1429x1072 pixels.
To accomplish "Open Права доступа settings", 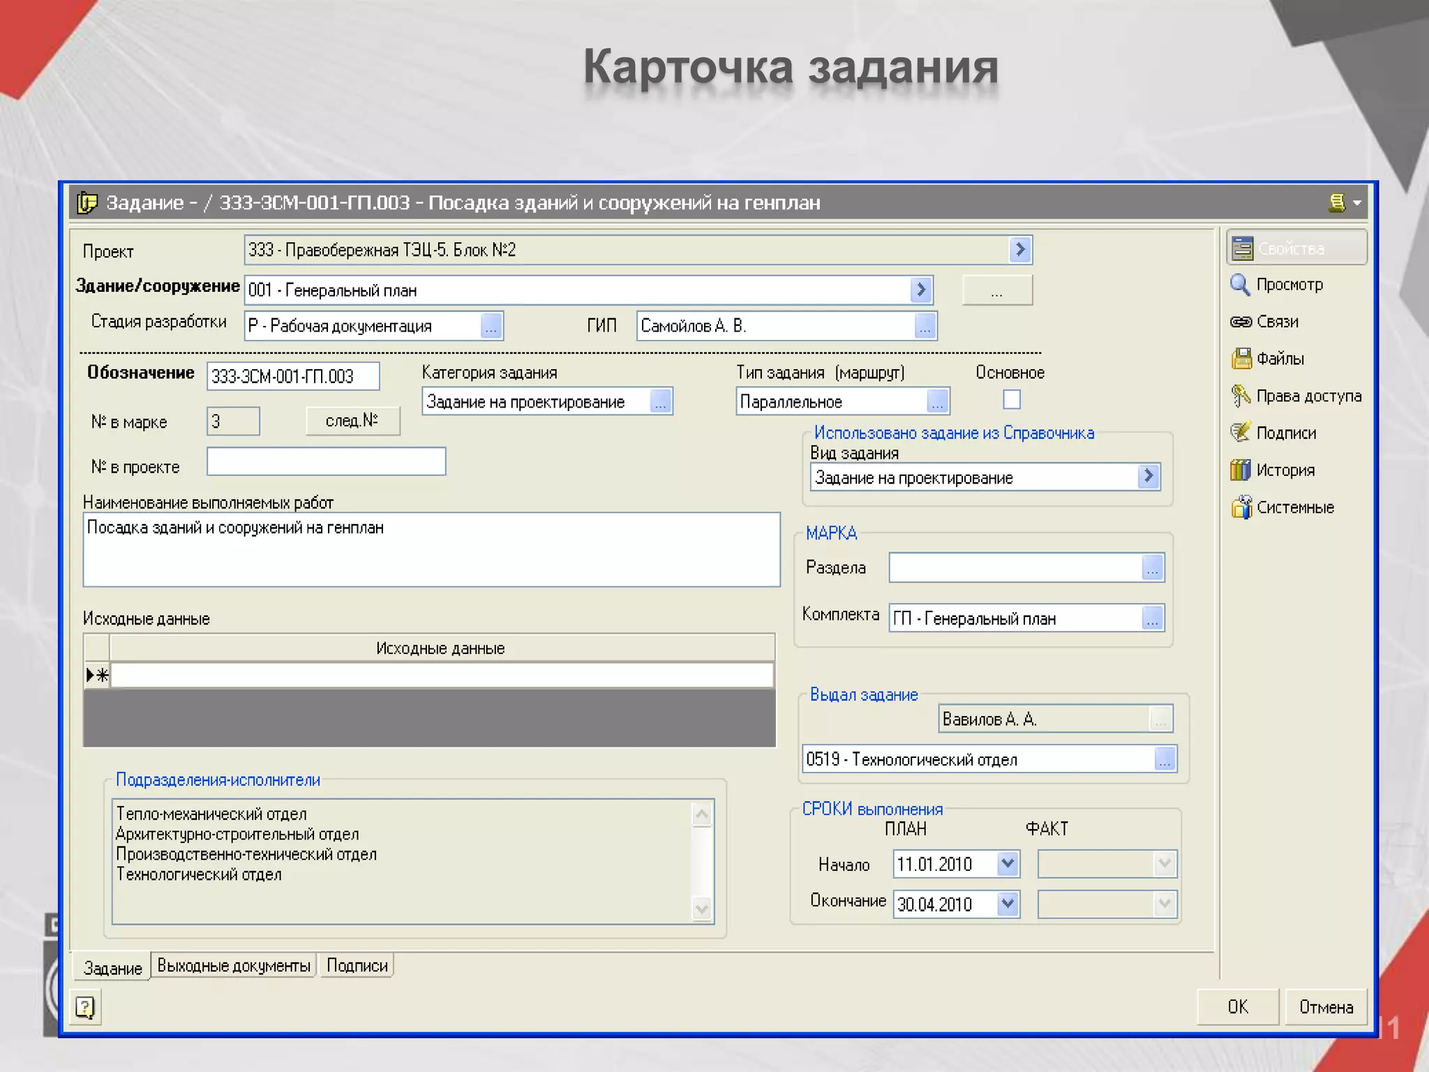I will (x=1296, y=396).
